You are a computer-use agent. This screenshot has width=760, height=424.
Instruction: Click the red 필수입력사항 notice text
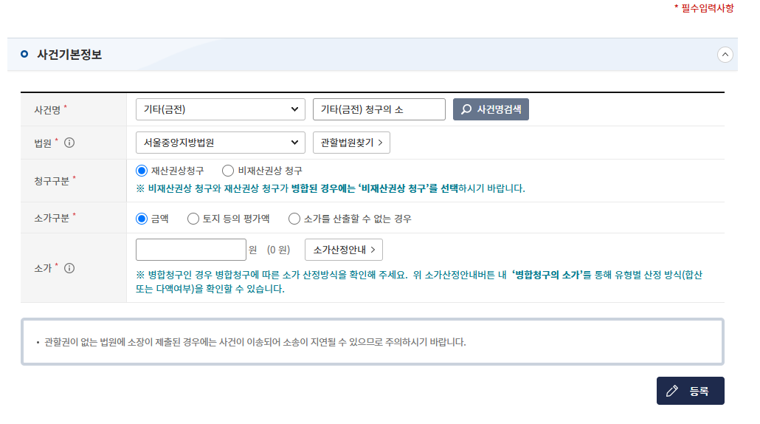point(704,8)
